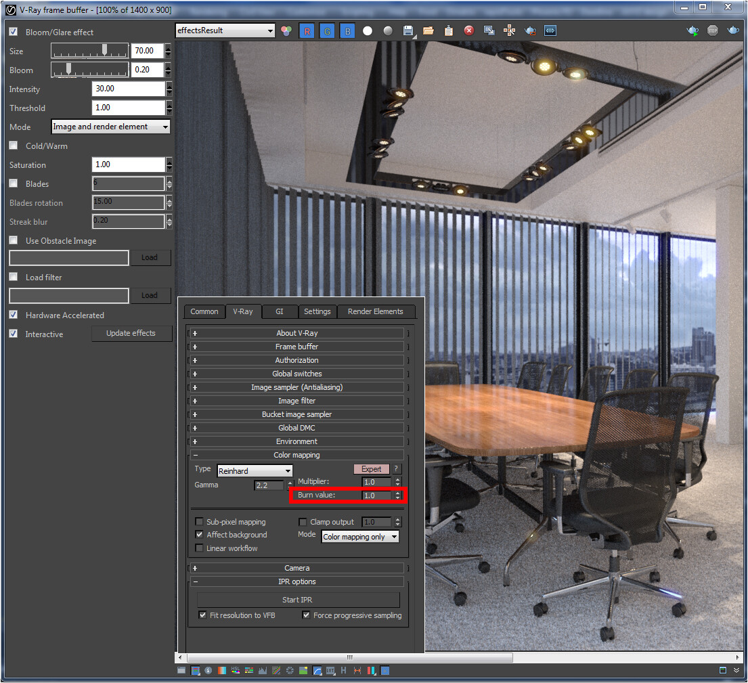Click the Bloom slider track
Viewport: 748px width, 683px height.
coord(89,70)
